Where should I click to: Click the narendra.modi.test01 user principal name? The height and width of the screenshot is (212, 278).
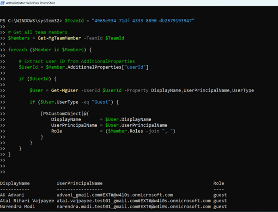tap(133, 206)
